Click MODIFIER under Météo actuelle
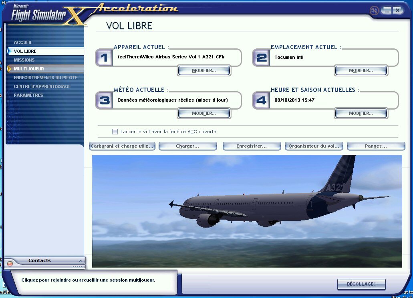The height and width of the screenshot is (298, 413). click(x=204, y=113)
